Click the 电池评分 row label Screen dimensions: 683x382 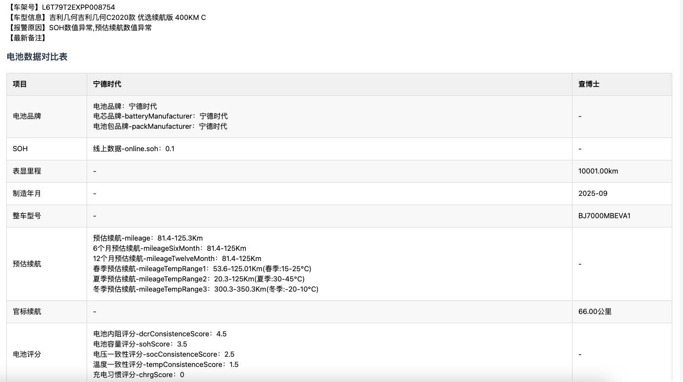tap(27, 355)
